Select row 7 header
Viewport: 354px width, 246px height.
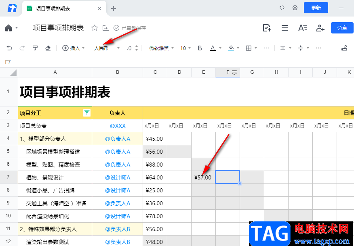point(8,177)
